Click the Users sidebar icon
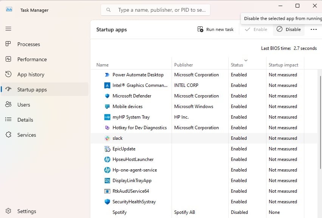The width and height of the screenshot is (322, 218). (x=8, y=104)
